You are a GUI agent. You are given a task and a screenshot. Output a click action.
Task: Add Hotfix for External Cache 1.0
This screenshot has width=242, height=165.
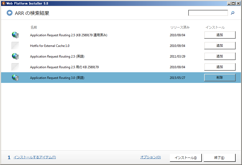(220, 46)
